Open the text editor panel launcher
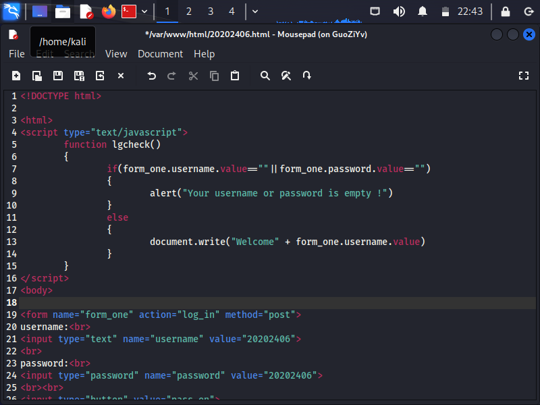Image resolution: width=540 pixels, height=405 pixels. [x=86, y=11]
